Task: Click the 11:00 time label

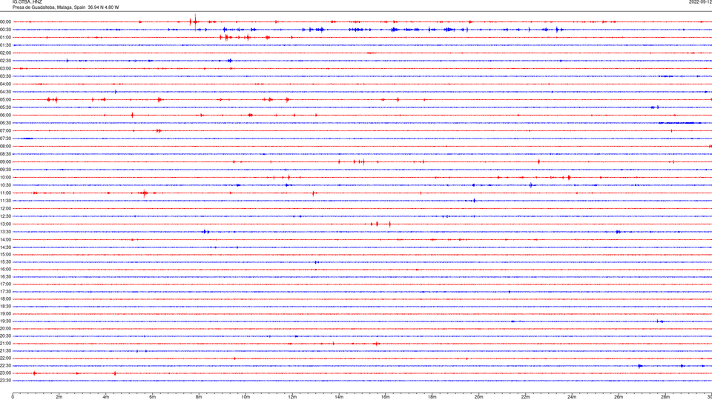Action: click(x=6, y=193)
